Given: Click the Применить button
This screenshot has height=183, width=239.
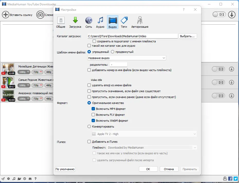Looking at the screenshot, I should tap(190, 169).
